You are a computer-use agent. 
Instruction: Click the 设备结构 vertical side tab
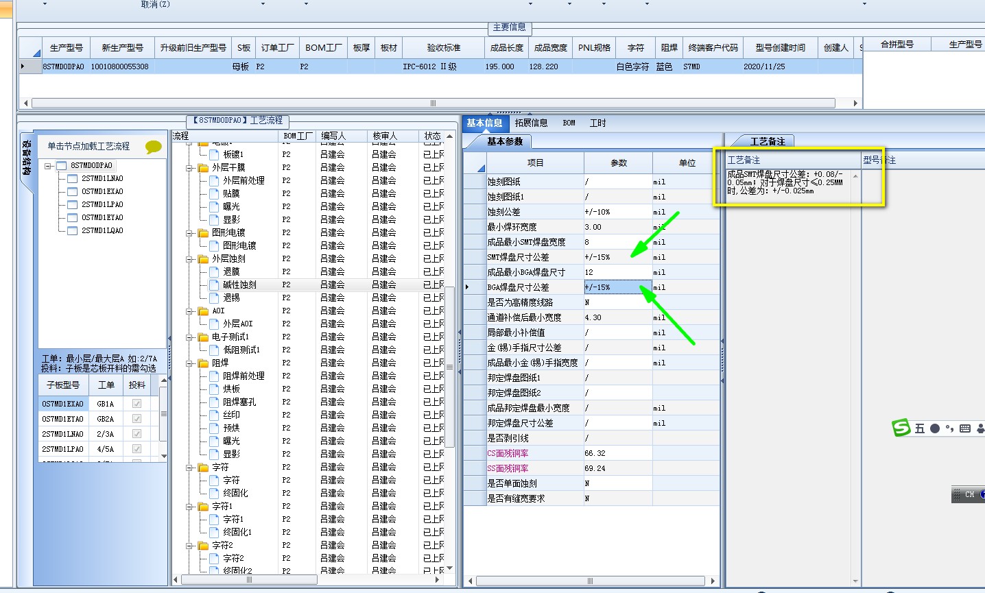coord(26,158)
